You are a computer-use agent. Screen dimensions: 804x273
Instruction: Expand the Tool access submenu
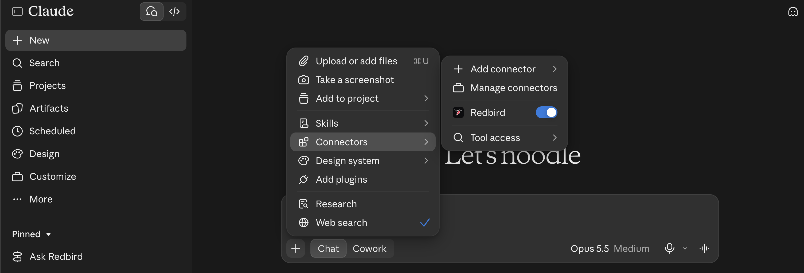(x=504, y=138)
